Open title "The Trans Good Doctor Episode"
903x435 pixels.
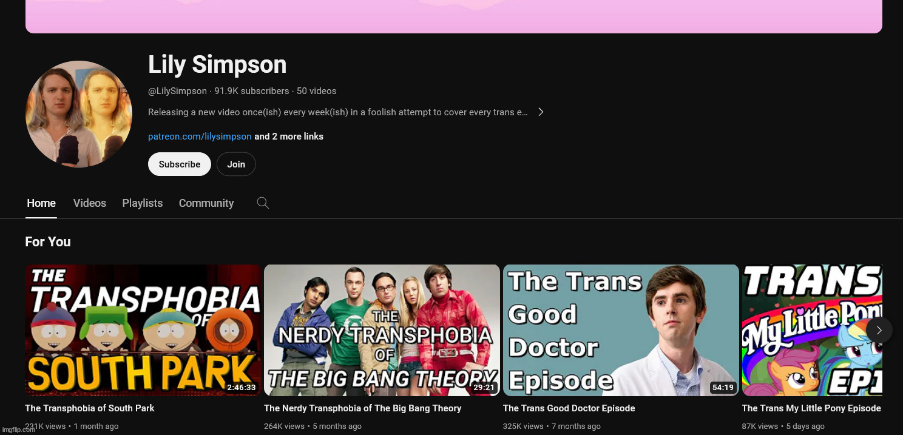[x=569, y=408]
